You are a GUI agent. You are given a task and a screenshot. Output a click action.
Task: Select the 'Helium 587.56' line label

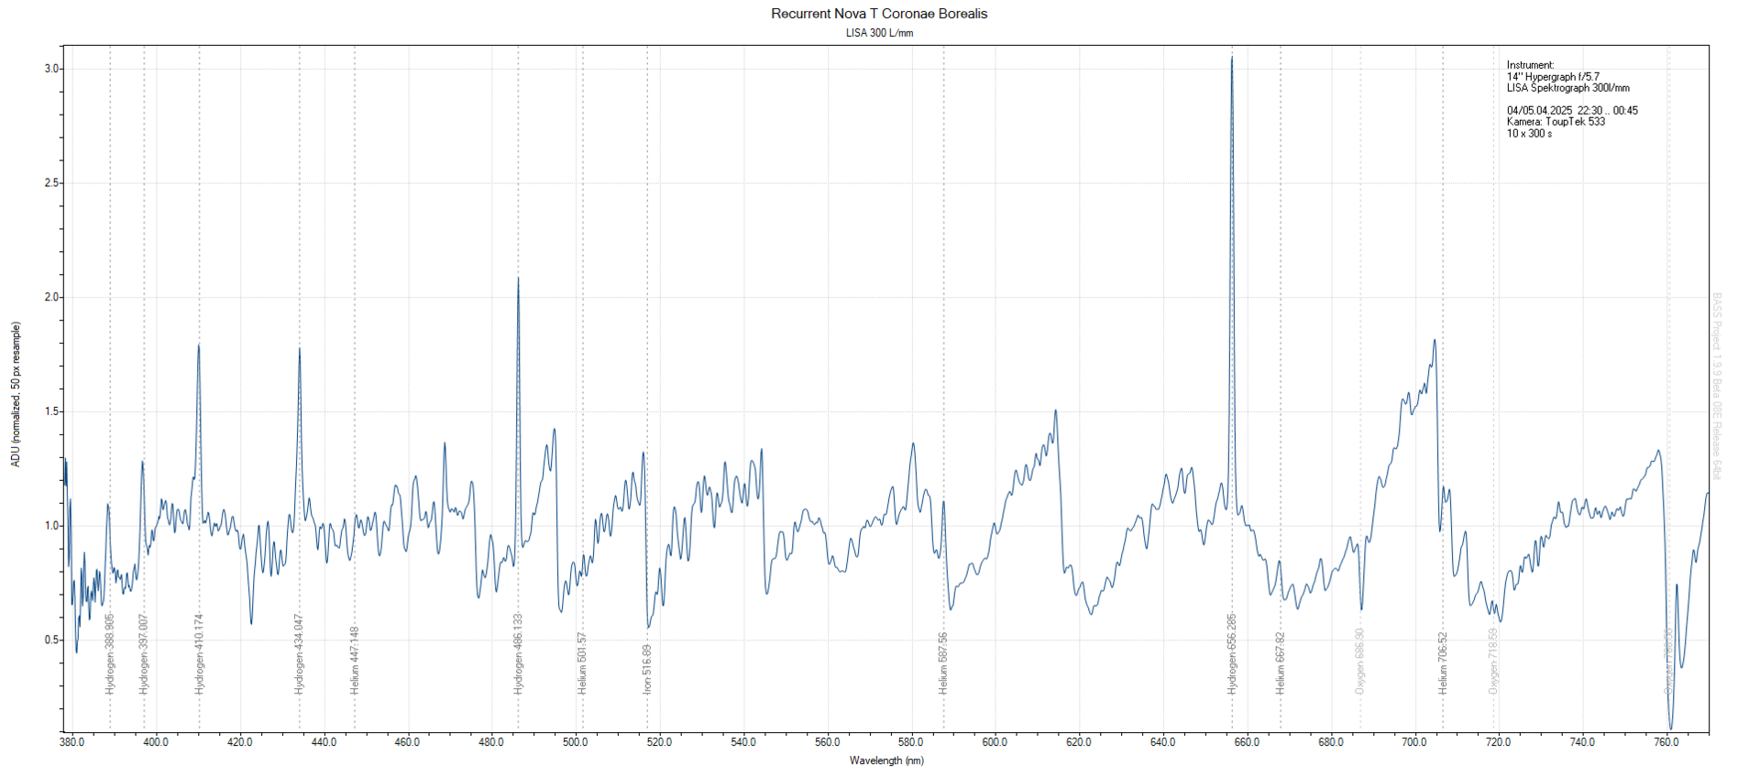coord(943,662)
